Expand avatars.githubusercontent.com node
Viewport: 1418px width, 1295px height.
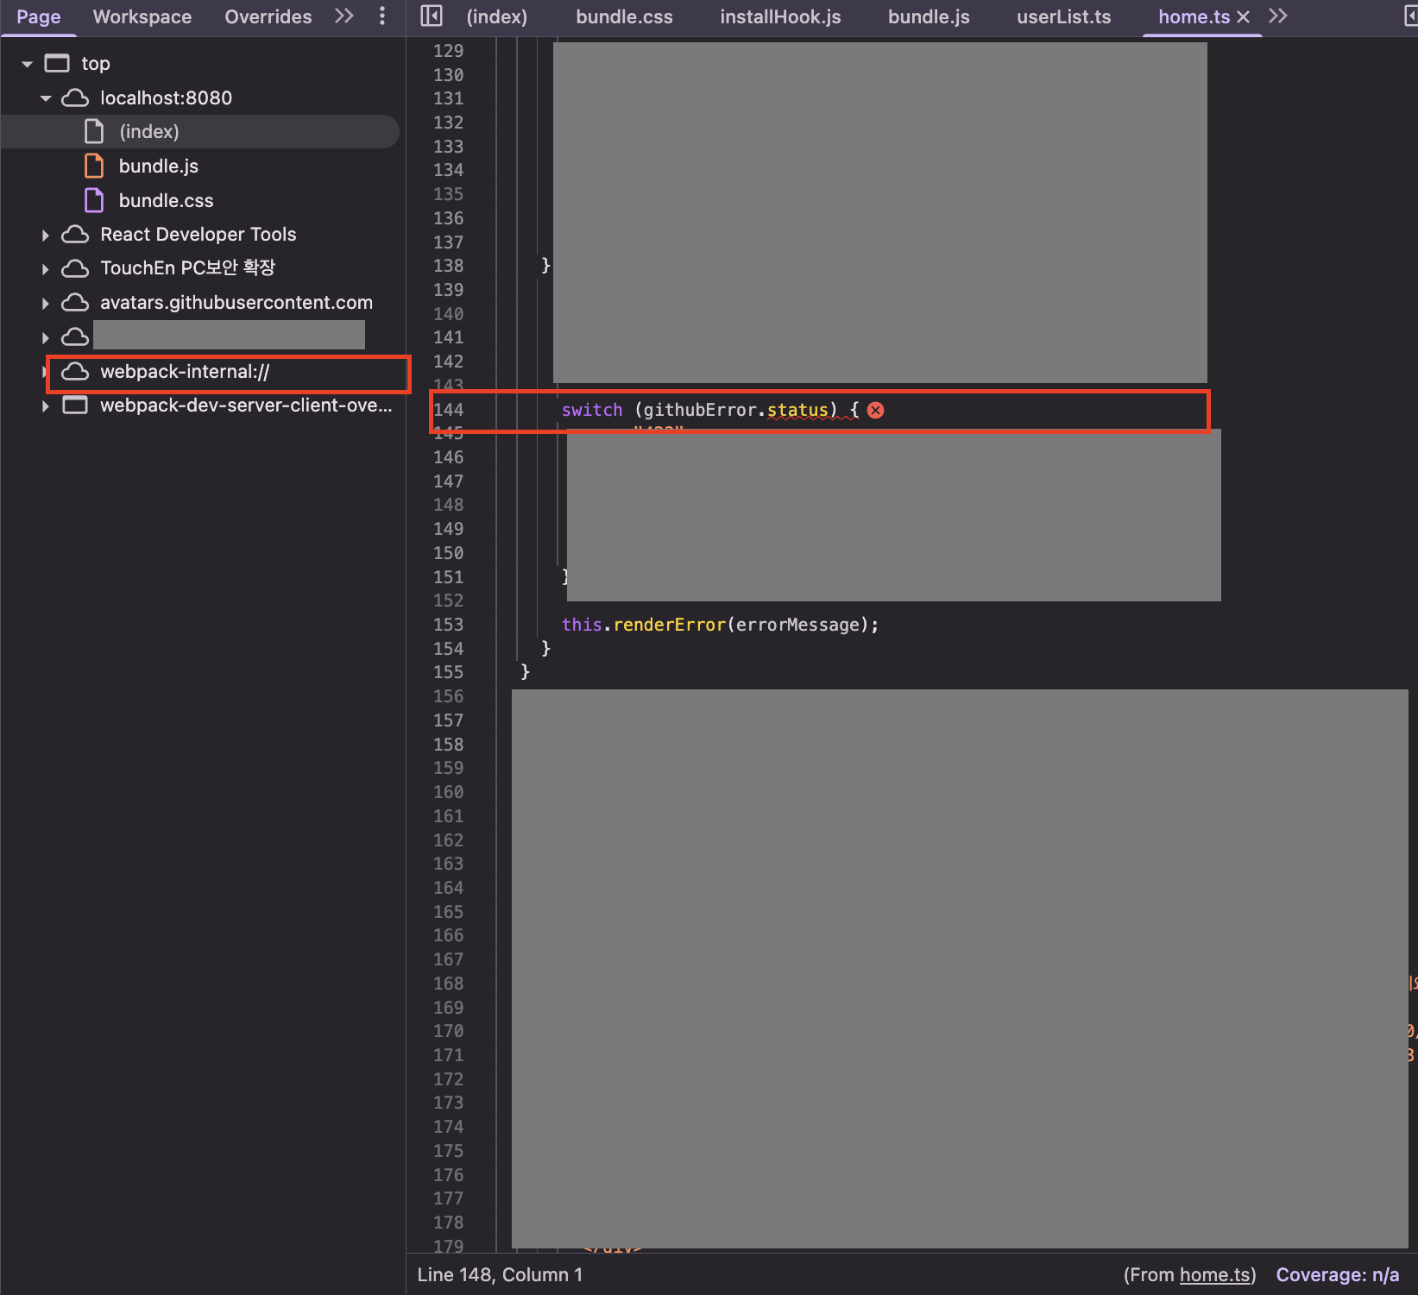click(x=46, y=303)
